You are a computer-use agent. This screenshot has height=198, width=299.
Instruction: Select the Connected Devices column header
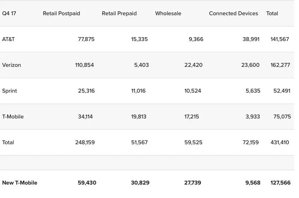point(233,13)
